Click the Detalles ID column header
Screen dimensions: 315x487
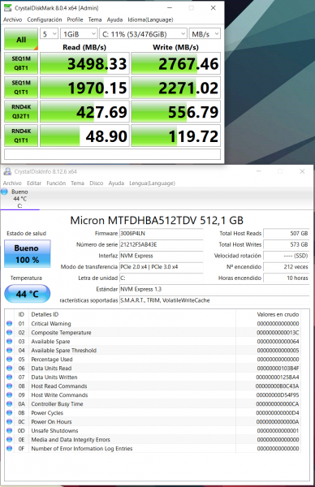pos(45,314)
